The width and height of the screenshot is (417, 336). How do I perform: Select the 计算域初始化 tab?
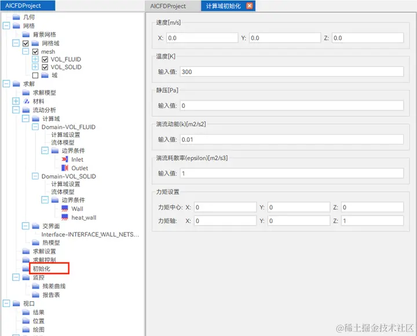tap(223, 6)
